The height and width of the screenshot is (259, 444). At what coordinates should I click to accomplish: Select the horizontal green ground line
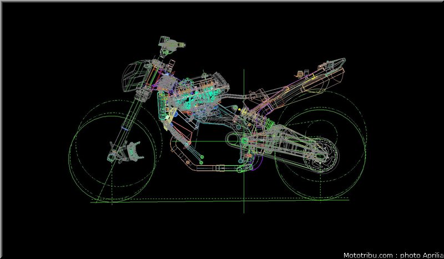pyautogui.click(x=220, y=201)
